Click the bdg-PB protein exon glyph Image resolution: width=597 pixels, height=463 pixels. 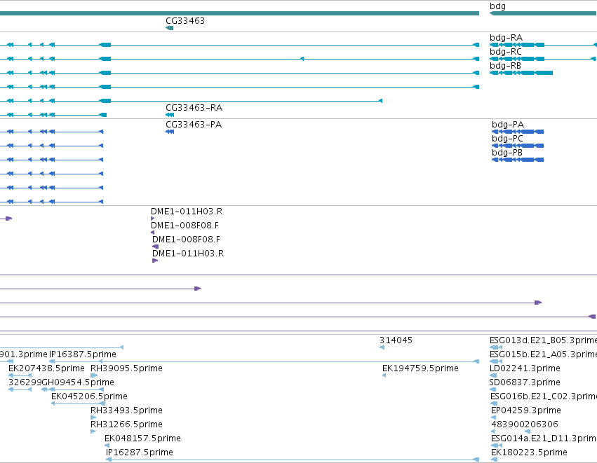pyautogui.click(x=518, y=160)
